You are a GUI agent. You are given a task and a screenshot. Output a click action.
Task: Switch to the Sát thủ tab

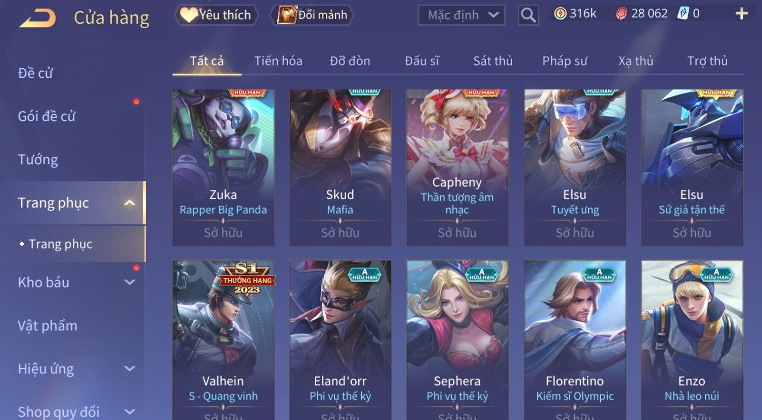493,61
